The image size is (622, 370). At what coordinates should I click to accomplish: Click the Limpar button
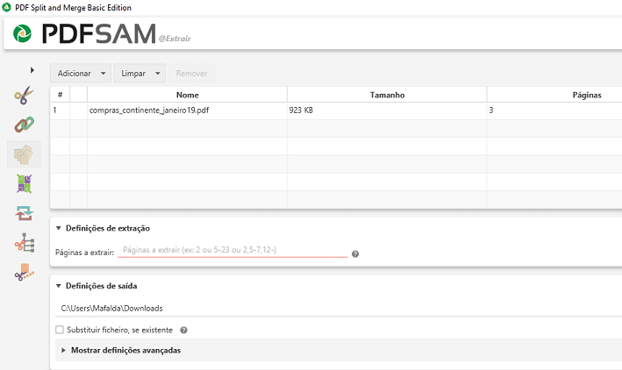[x=133, y=74]
